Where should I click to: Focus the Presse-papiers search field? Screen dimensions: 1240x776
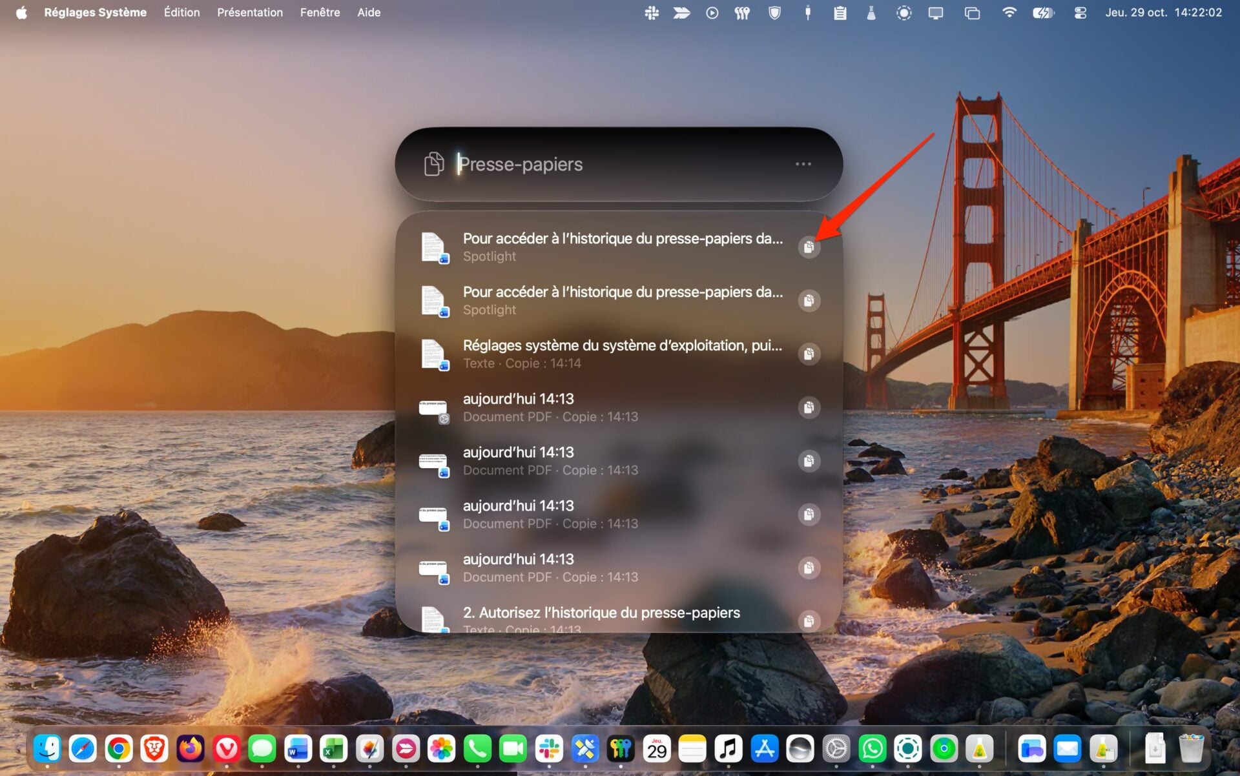(620, 164)
